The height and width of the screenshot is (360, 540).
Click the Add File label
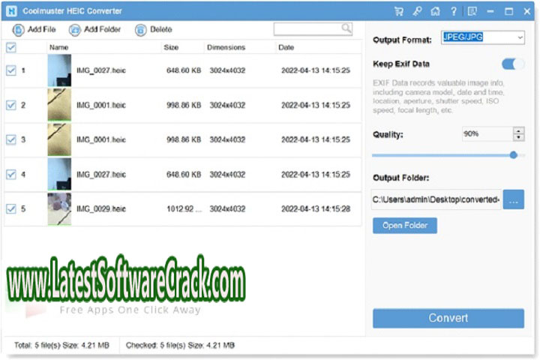click(41, 30)
